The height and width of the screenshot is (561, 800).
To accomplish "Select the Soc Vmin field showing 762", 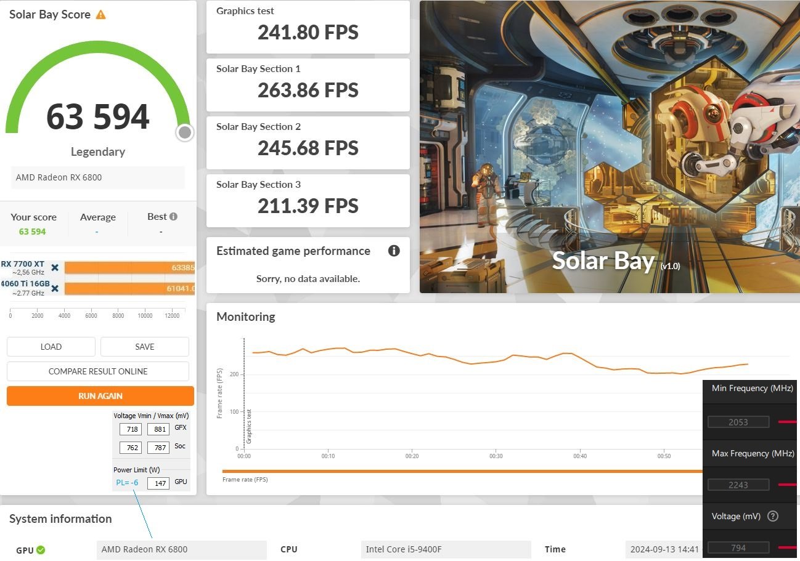I will [x=130, y=448].
